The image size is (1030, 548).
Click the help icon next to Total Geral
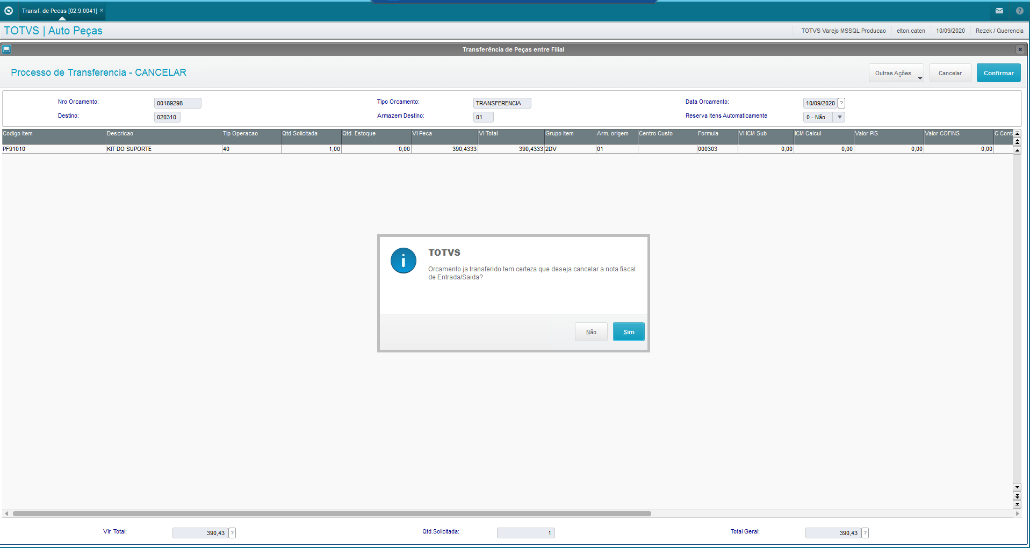pyautogui.click(x=865, y=533)
